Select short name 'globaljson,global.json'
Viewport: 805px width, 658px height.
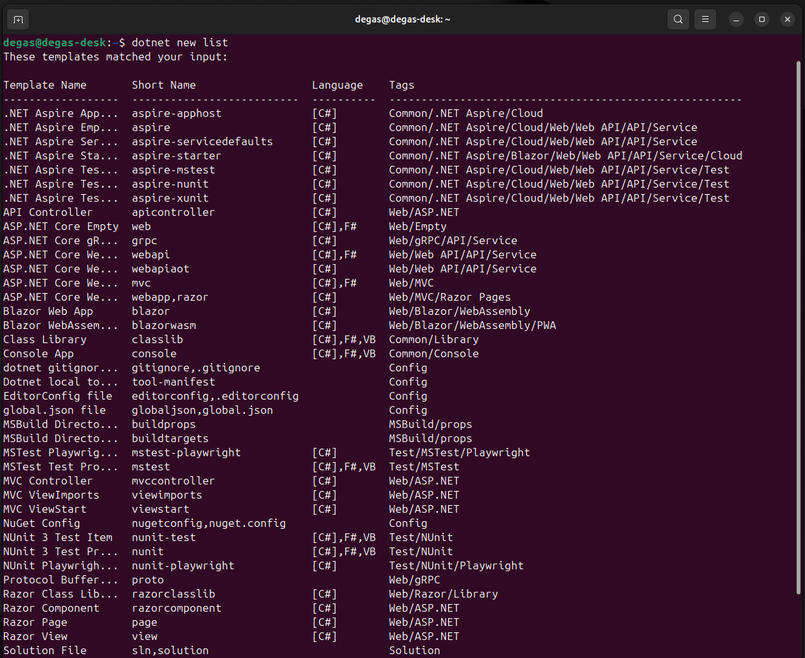click(203, 410)
